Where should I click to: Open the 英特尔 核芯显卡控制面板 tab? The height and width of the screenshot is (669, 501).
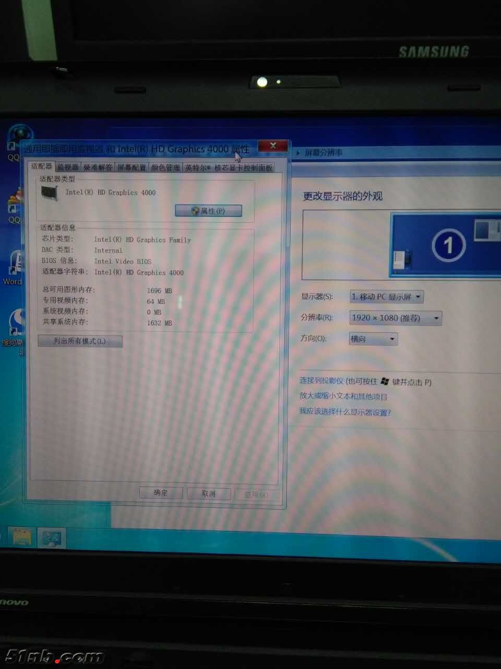tap(229, 167)
